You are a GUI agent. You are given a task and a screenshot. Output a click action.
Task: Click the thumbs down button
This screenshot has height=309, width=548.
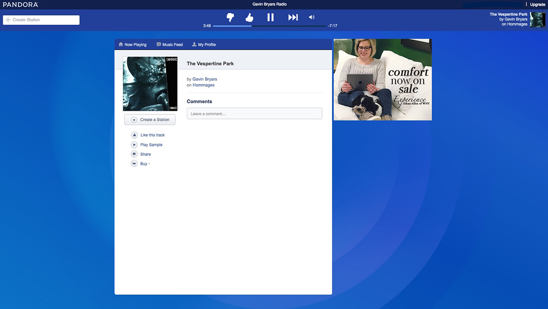click(x=230, y=17)
